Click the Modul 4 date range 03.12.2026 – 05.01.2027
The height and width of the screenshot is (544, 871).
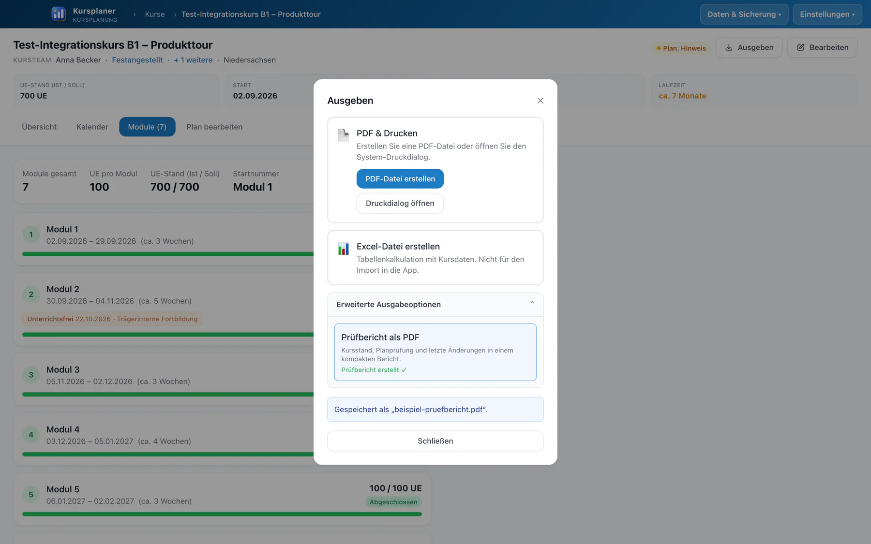[x=90, y=441]
